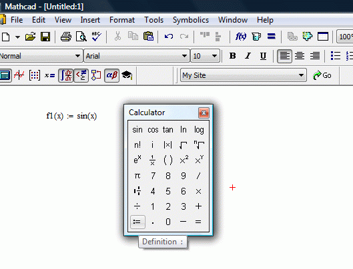
Task: Open Insert Unit measuring cup icon
Action: 256,37
